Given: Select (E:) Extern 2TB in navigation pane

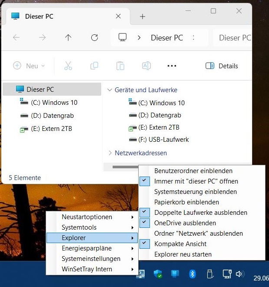Looking at the screenshot, I should point(46,129).
